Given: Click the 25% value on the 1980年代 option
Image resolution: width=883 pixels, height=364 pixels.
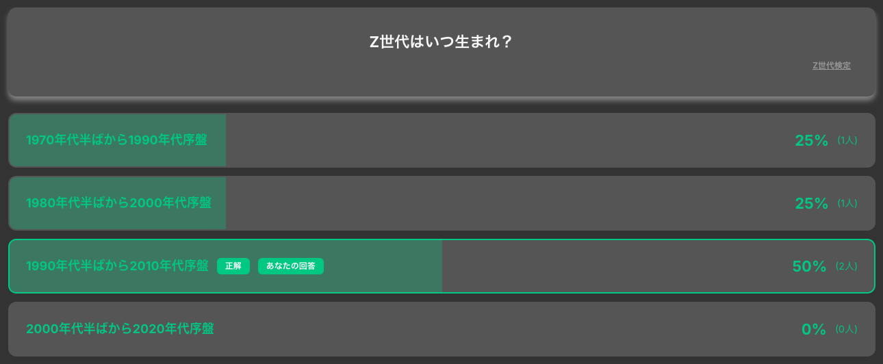Looking at the screenshot, I should click(811, 203).
